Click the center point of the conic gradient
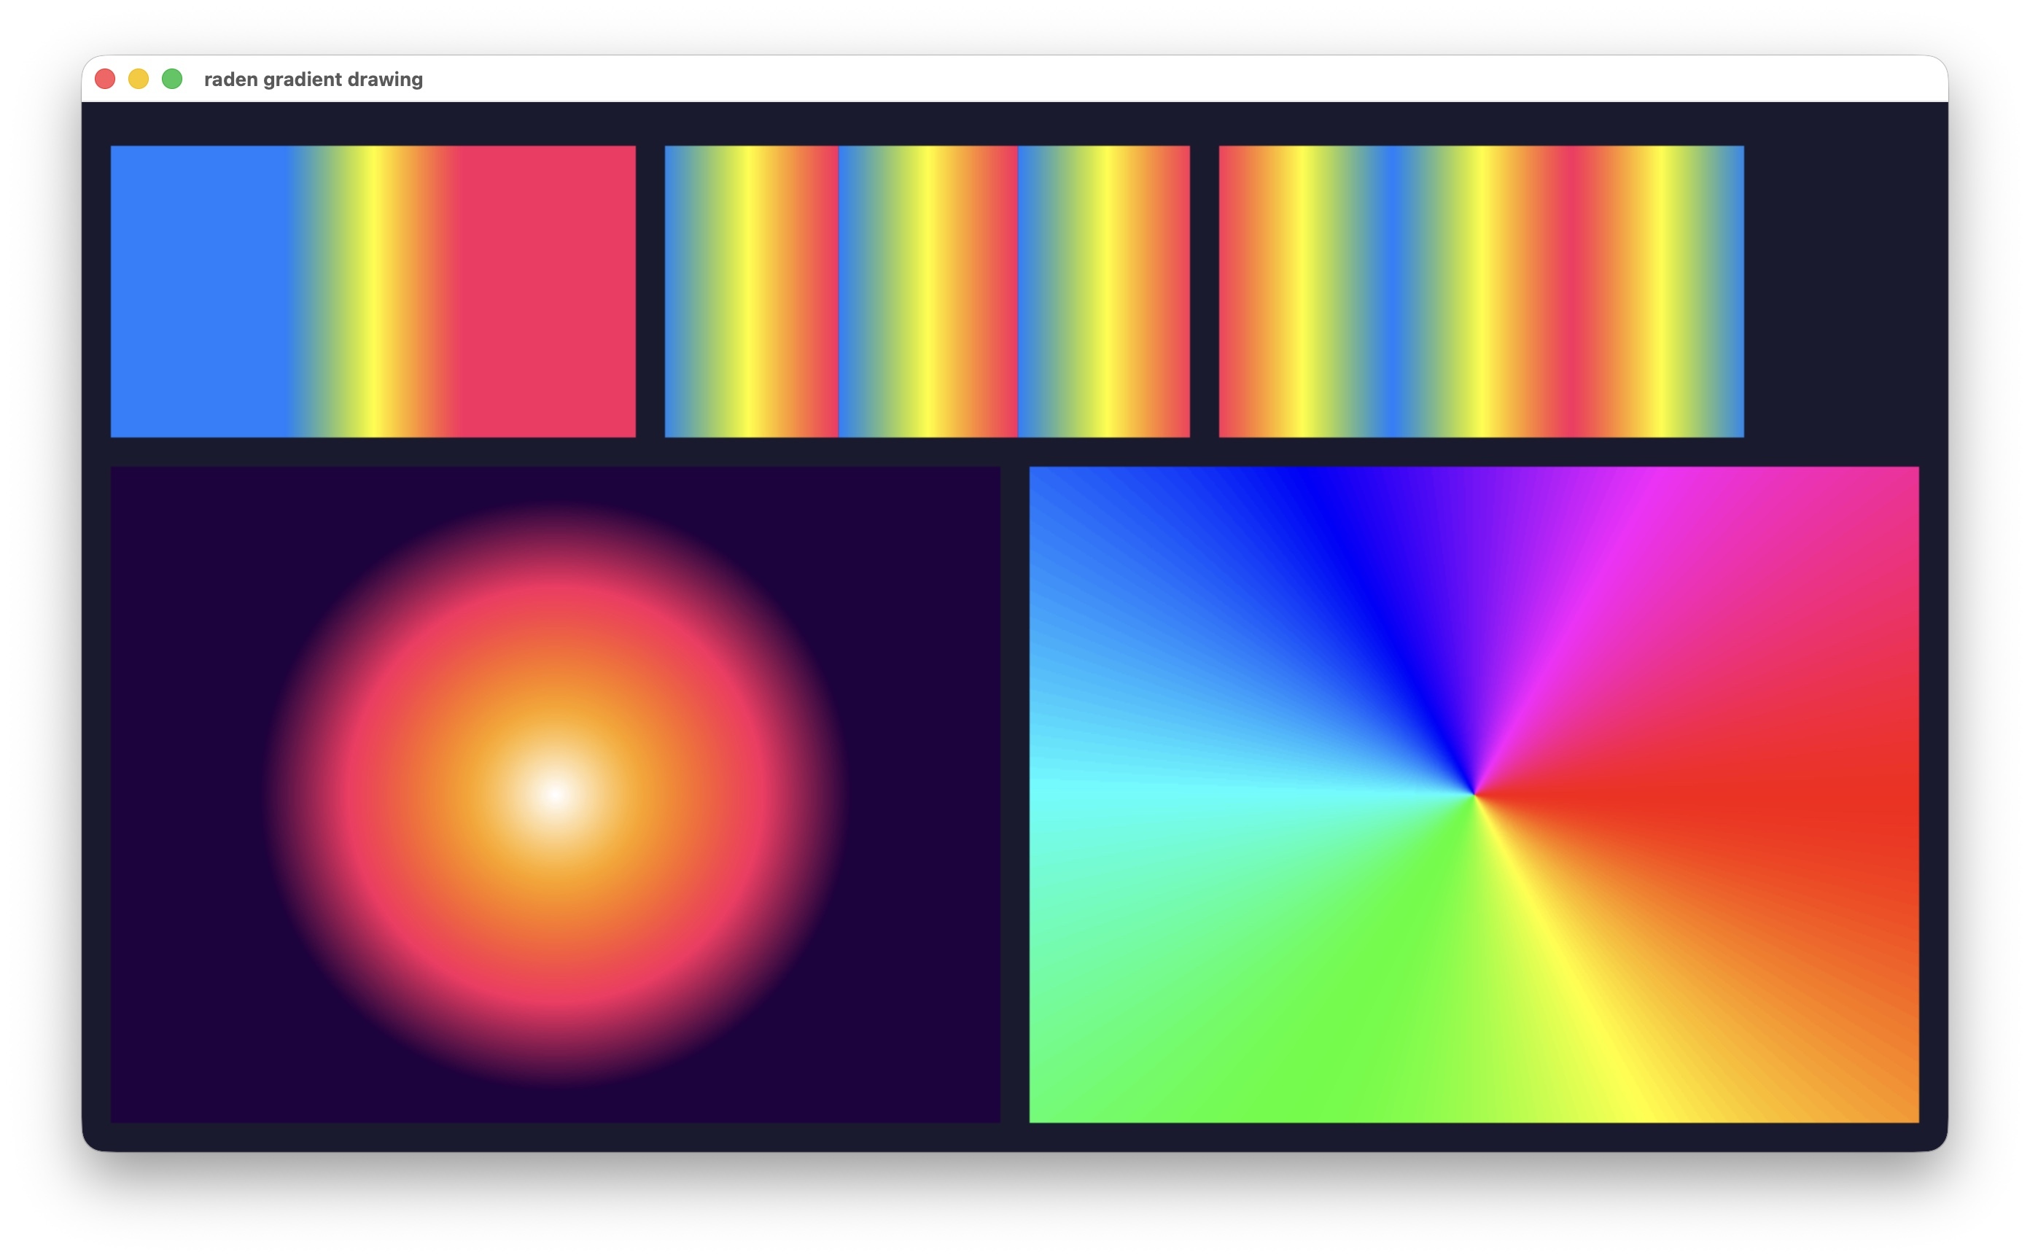 click(x=1474, y=794)
